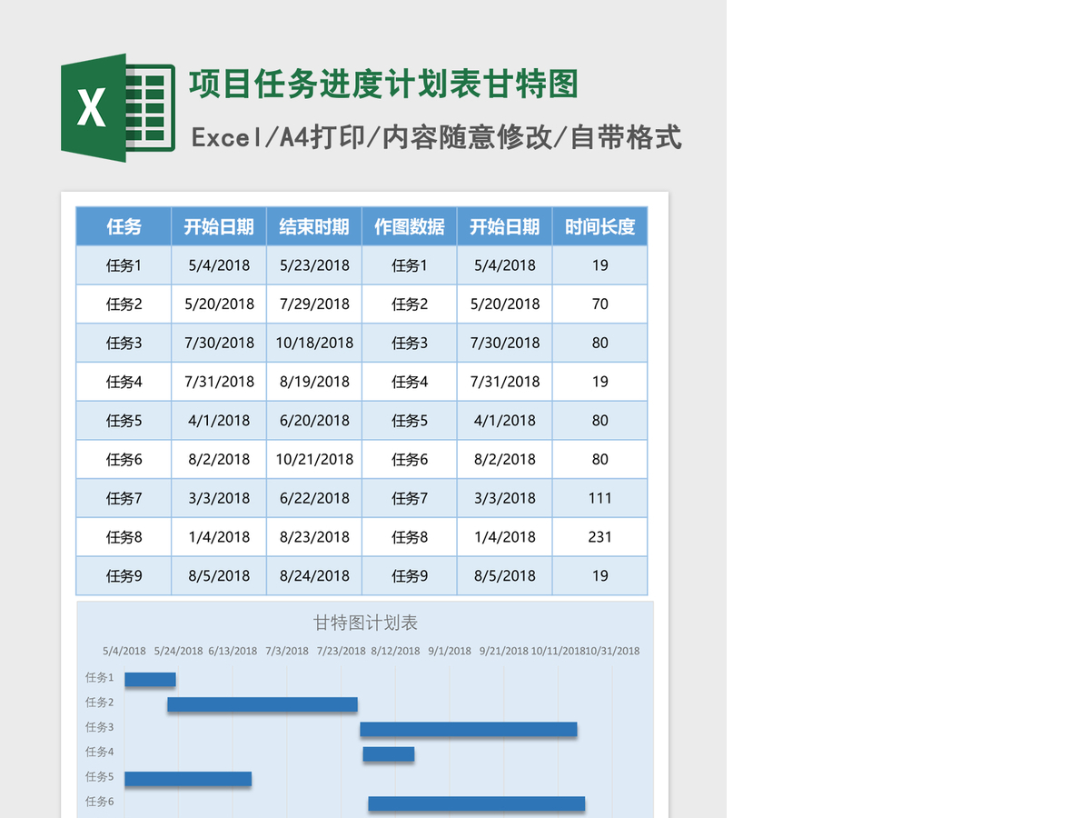Click the 任务4 Gantt bar in chart
Screen dimensions: 1090x818
pyautogui.click(x=389, y=753)
